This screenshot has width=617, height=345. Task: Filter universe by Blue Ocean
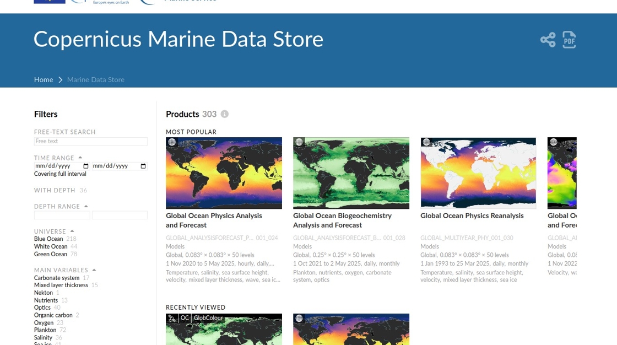click(48, 239)
